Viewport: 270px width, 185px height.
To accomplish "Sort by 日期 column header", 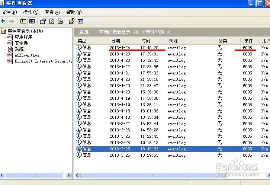I will (x=123, y=41).
